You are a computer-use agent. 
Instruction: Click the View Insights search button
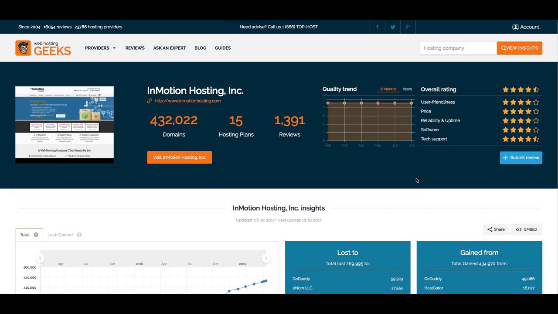pos(520,48)
